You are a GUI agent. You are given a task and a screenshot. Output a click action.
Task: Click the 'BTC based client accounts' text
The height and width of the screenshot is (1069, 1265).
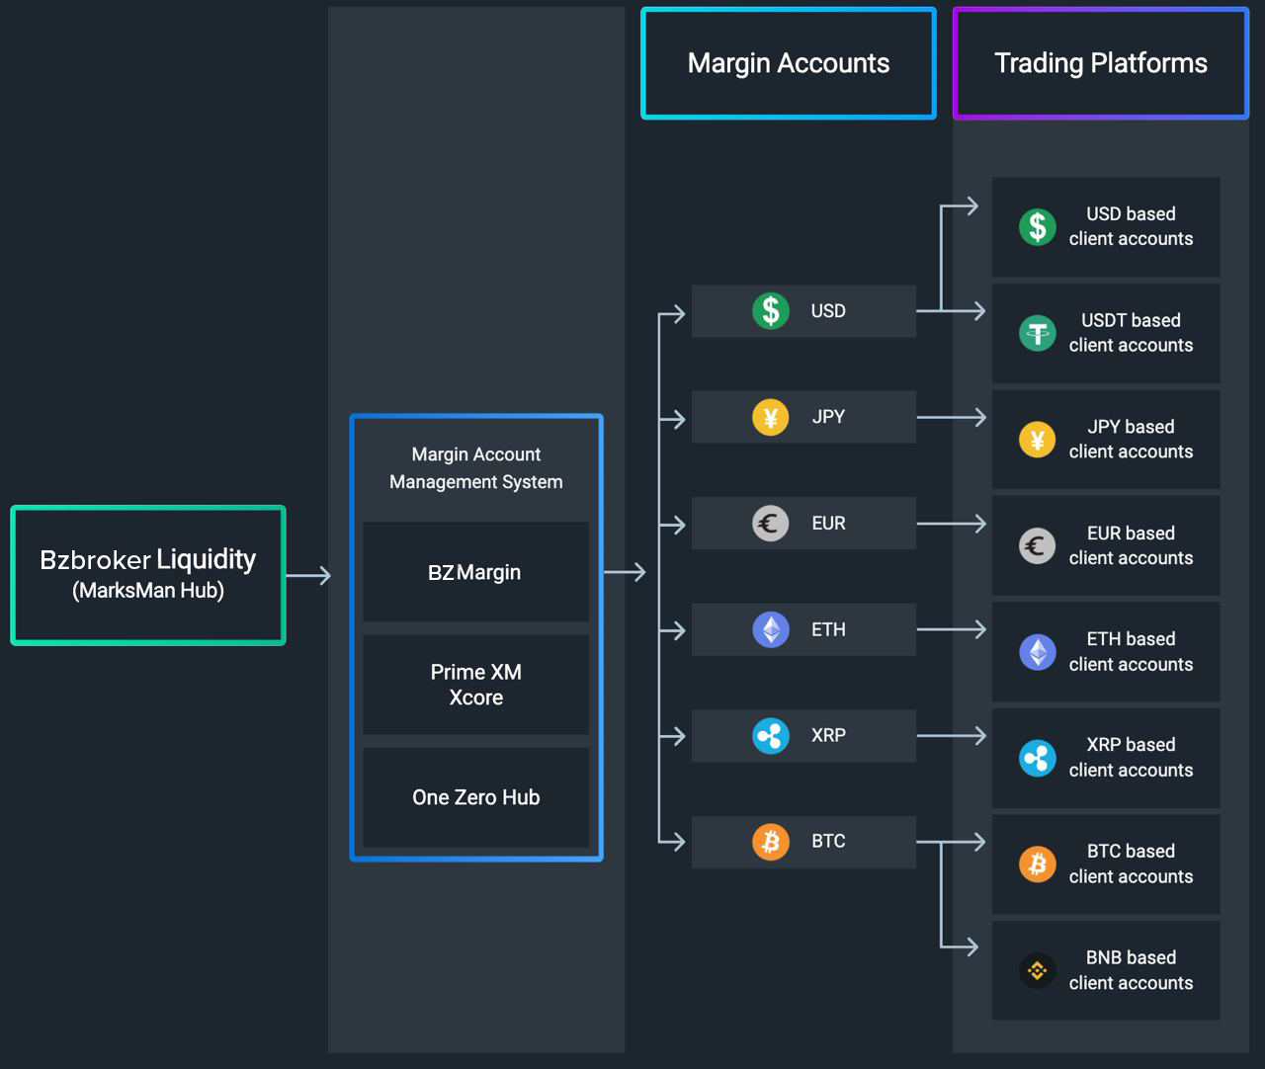(1132, 864)
